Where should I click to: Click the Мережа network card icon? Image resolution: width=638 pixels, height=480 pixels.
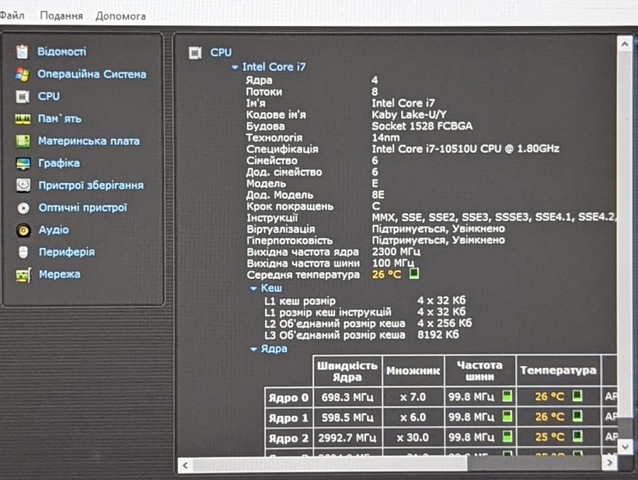pyautogui.click(x=23, y=275)
